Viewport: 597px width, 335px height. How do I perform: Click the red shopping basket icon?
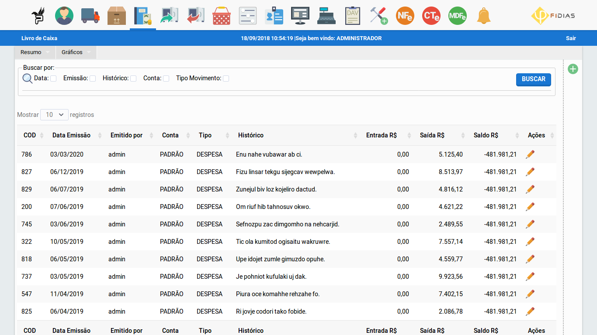[x=222, y=16]
